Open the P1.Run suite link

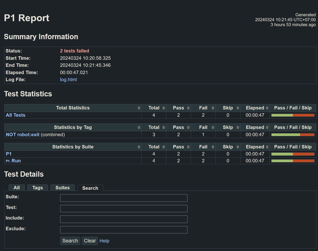[x=13, y=161]
